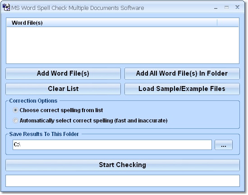The height and width of the screenshot is (195, 248).
Task: Browse for results folder with ... button
Action: [224, 145]
